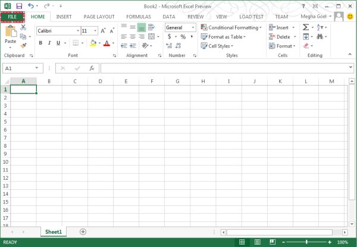Screen dimensions: 357x247
Task: Switch to the DATA tab
Action: [169, 17]
